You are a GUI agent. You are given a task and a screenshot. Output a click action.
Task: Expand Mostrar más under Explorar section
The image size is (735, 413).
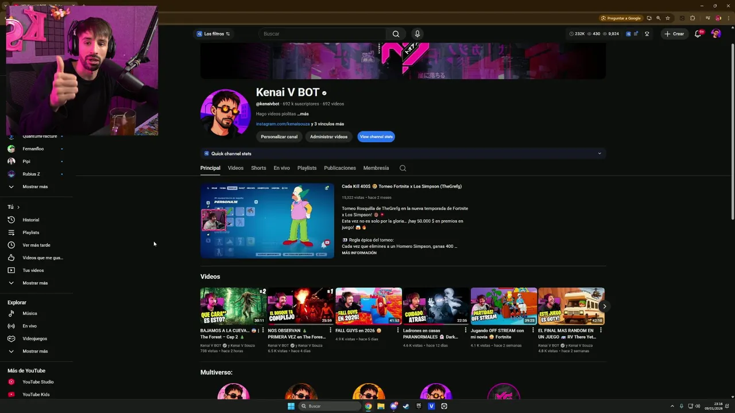coord(36,351)
